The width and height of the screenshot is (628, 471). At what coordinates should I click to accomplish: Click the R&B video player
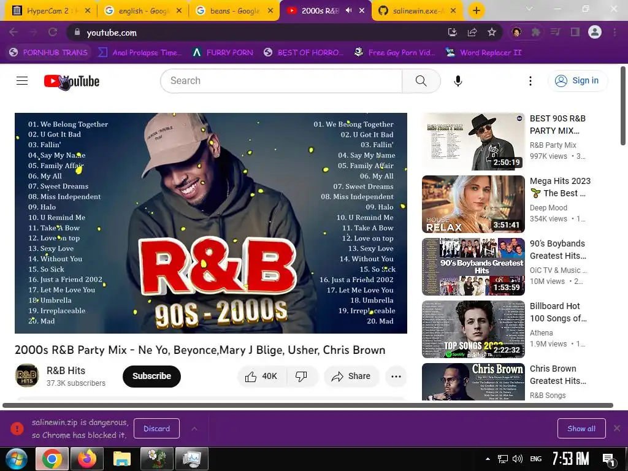pyautogui.click(x=211, y=223)
